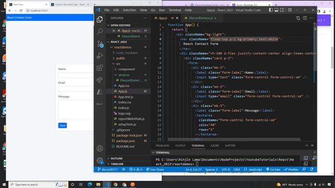Click the Name input field in browser
Screen dimensions: 335x188
(75, 75)
